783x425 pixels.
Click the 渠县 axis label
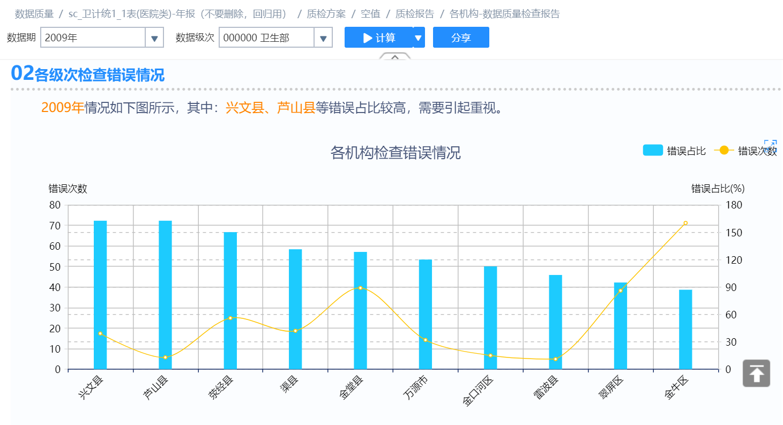click(290, 384)
